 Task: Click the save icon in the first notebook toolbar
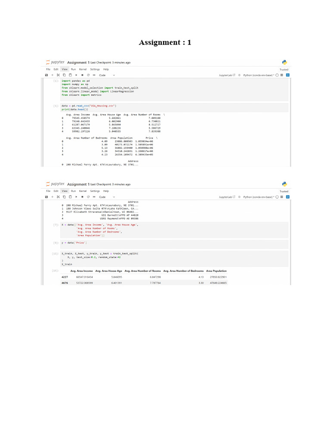(x=47, y=75)
